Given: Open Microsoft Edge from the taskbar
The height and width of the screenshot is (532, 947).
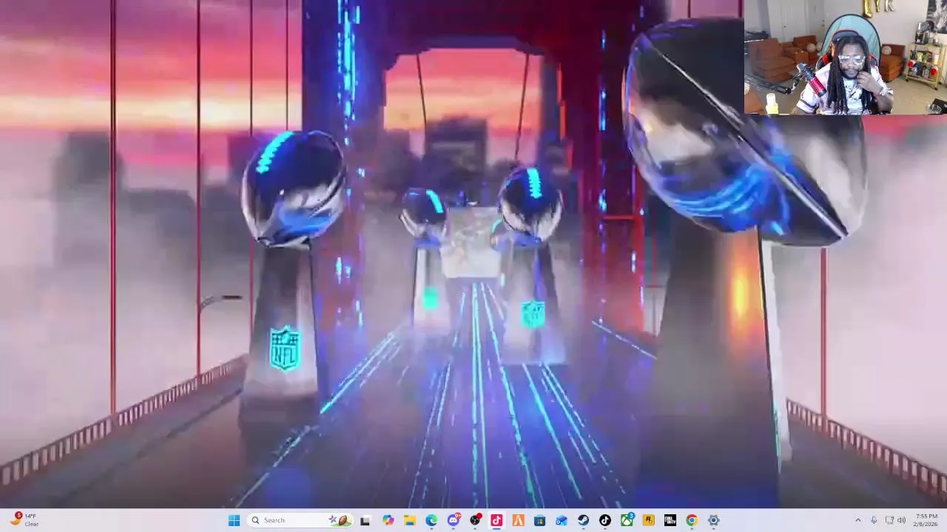Looking at the screenshot, I should pyautogui.click(x=431, y=520).
